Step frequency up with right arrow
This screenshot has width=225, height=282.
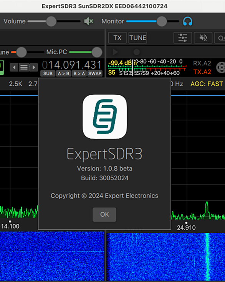34,68
